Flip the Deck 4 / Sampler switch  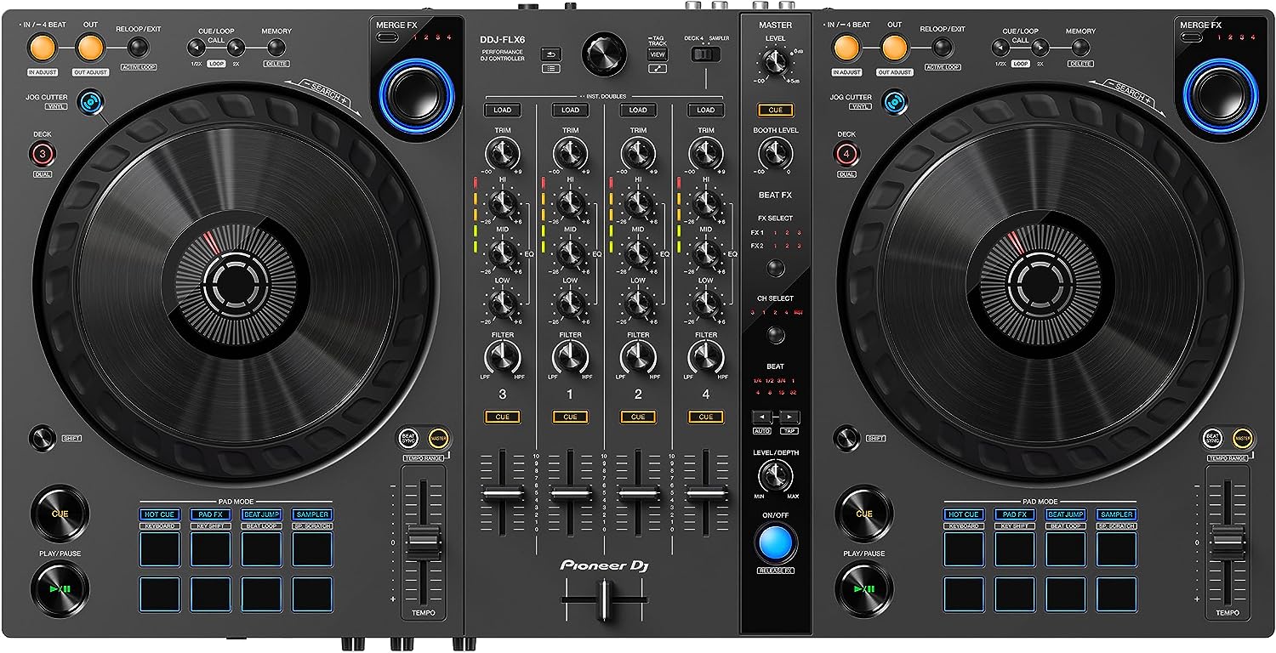[x=705, y=55]
